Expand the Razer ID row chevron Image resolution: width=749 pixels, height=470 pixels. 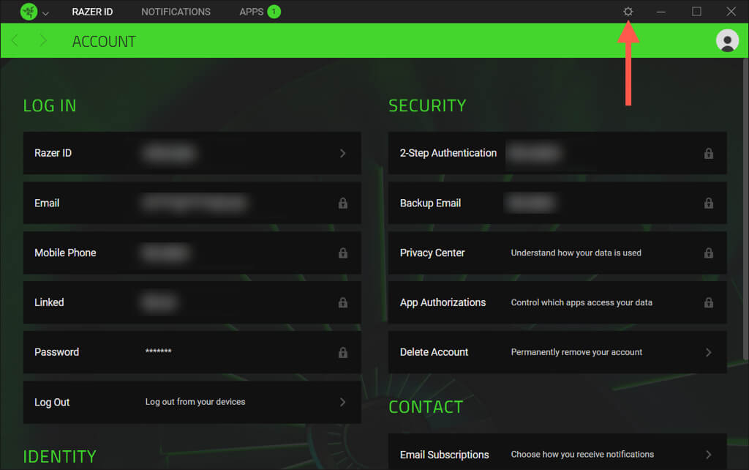pos(342,154)
